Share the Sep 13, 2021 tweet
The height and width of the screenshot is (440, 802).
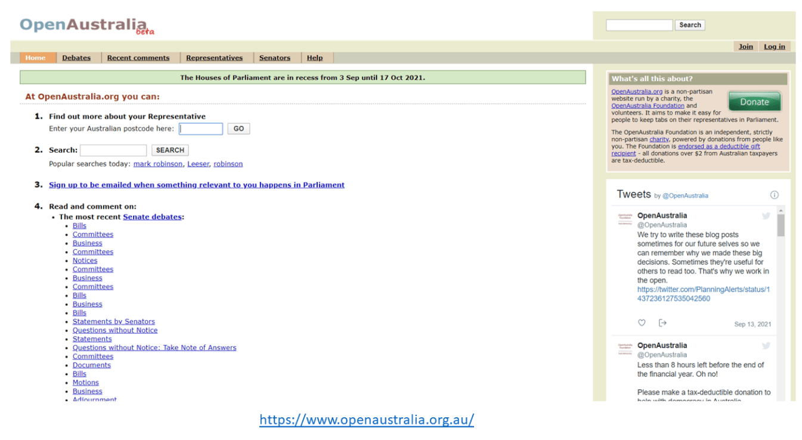pos(662,323)
